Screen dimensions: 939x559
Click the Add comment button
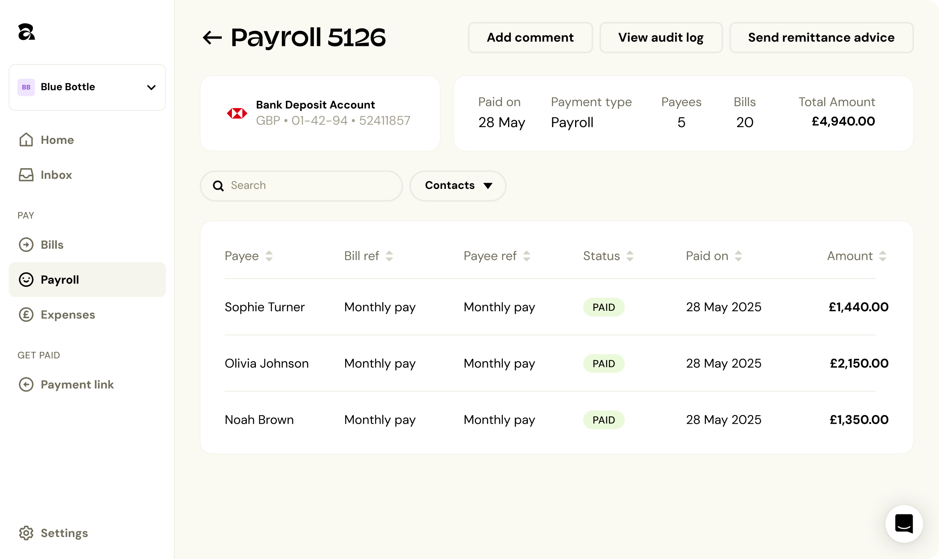coord(530,37)
